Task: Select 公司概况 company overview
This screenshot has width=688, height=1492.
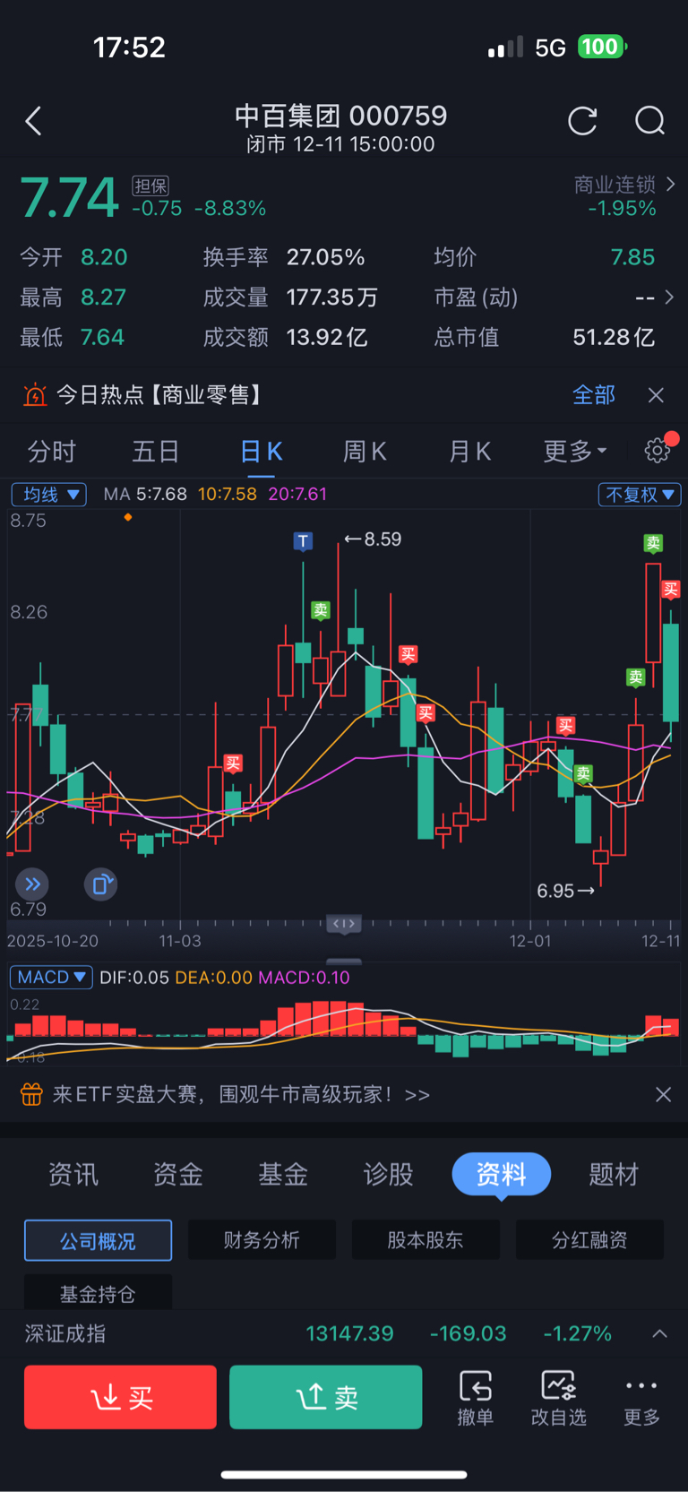Action: point(98,1240)
